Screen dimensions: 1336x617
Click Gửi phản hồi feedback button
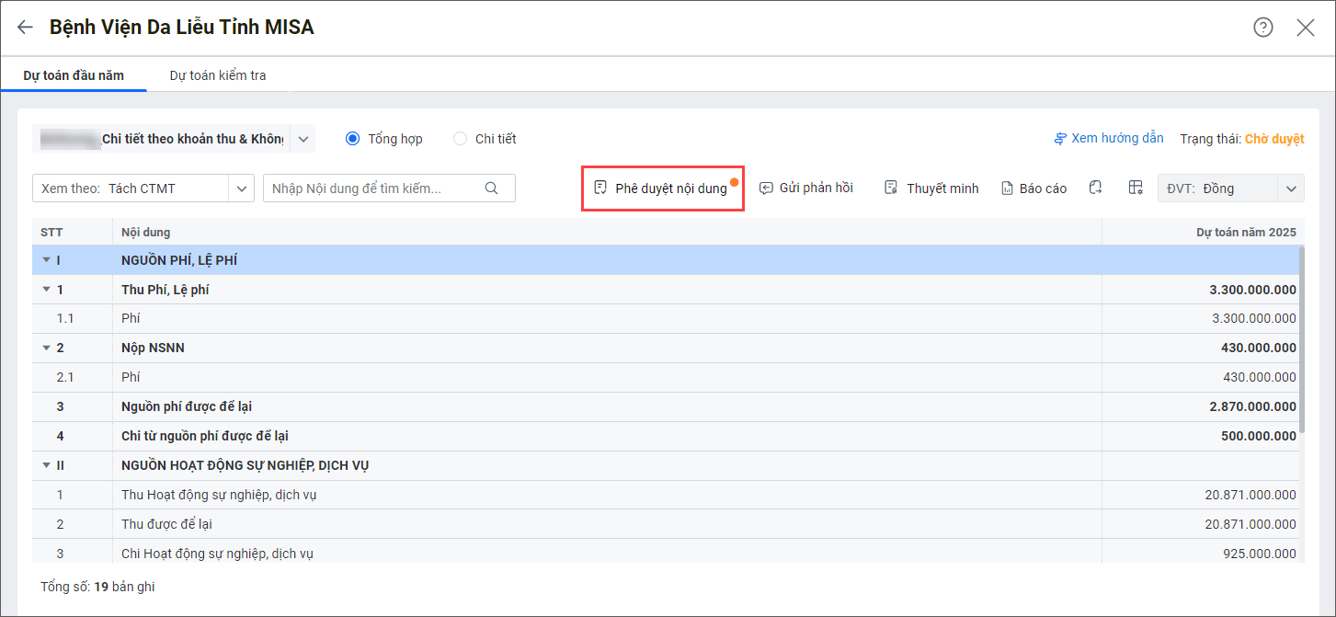(805, 189)
